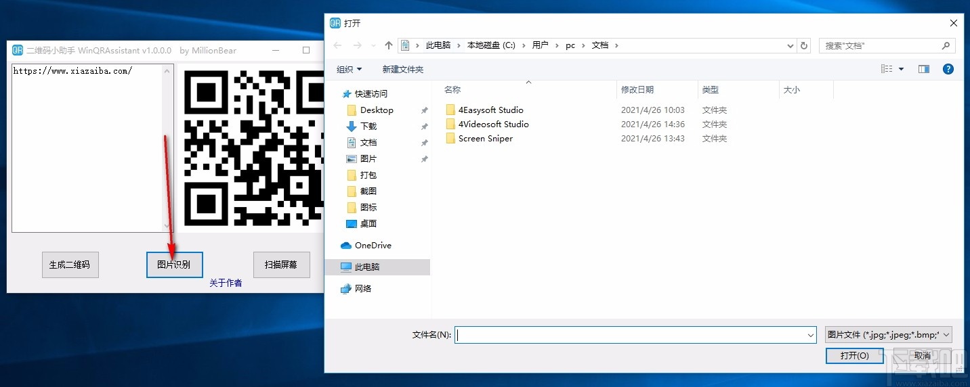Select the 4Easysoft Studio folder
Viewport: 970px width, 387px height.
[491, 110]
